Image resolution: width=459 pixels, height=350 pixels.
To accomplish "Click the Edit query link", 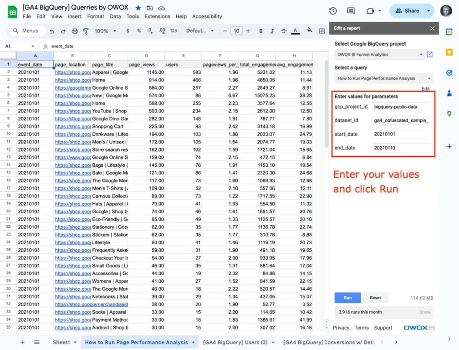I will (425, 89).
